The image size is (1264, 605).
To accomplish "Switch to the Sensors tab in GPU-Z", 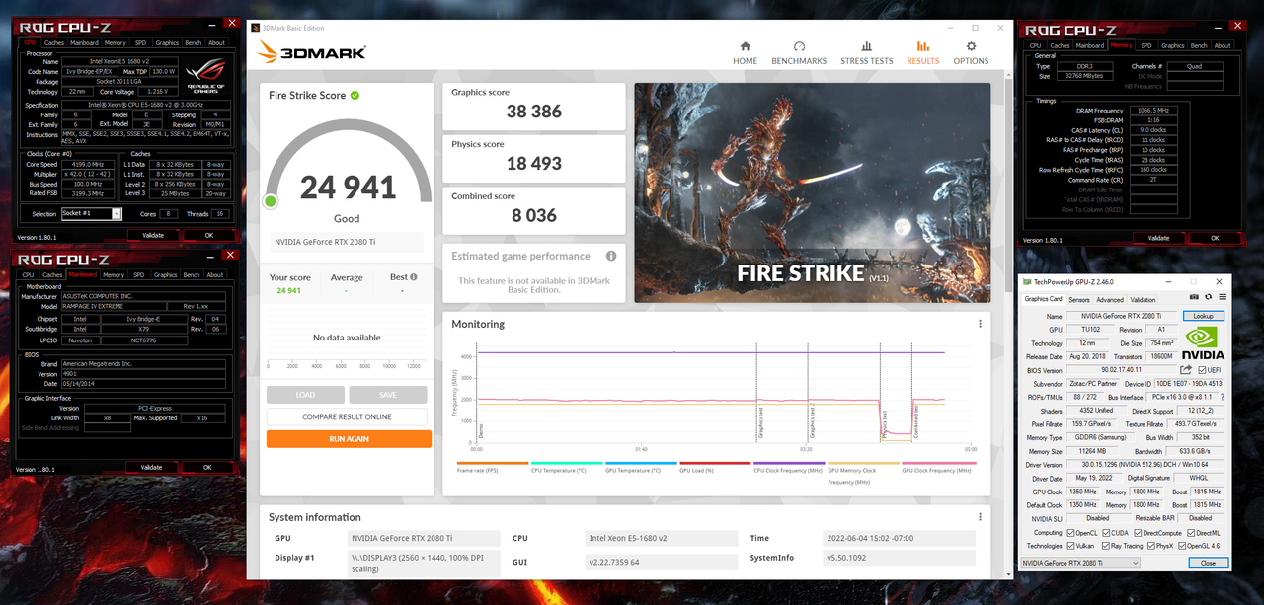I will click(1079, 299).
